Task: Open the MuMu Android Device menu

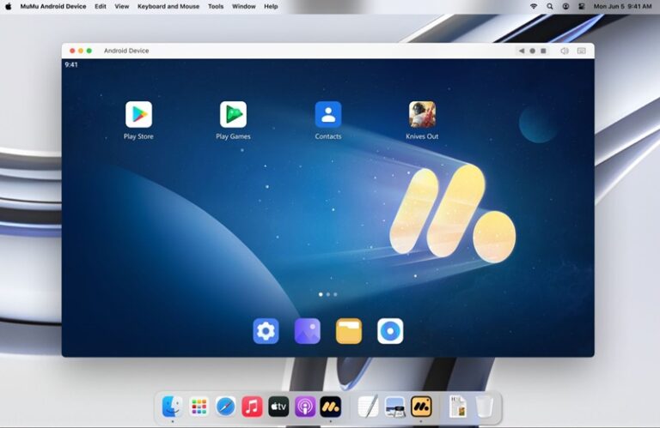Action: [x=53, y=6]
